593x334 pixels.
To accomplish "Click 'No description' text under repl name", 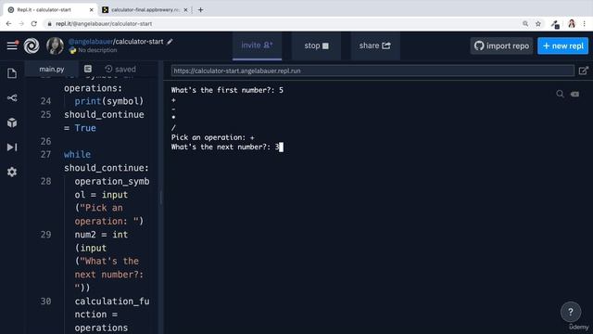I will tap(97, 50).
